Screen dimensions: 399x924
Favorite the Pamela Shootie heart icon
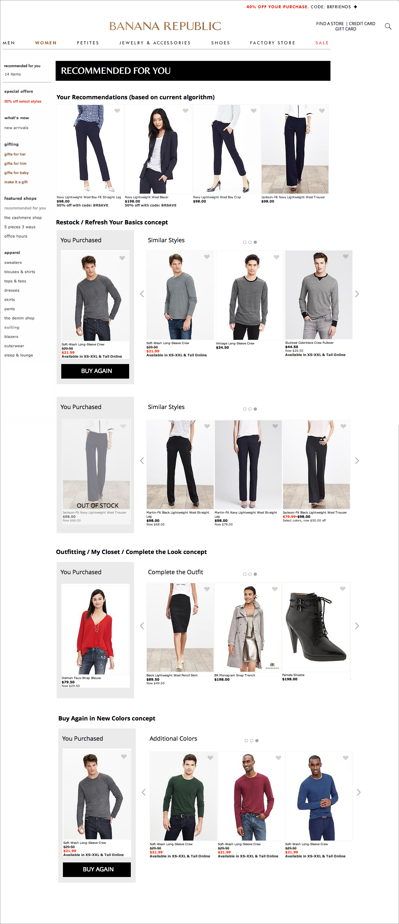pyautogui.click(x=343, y=589)
